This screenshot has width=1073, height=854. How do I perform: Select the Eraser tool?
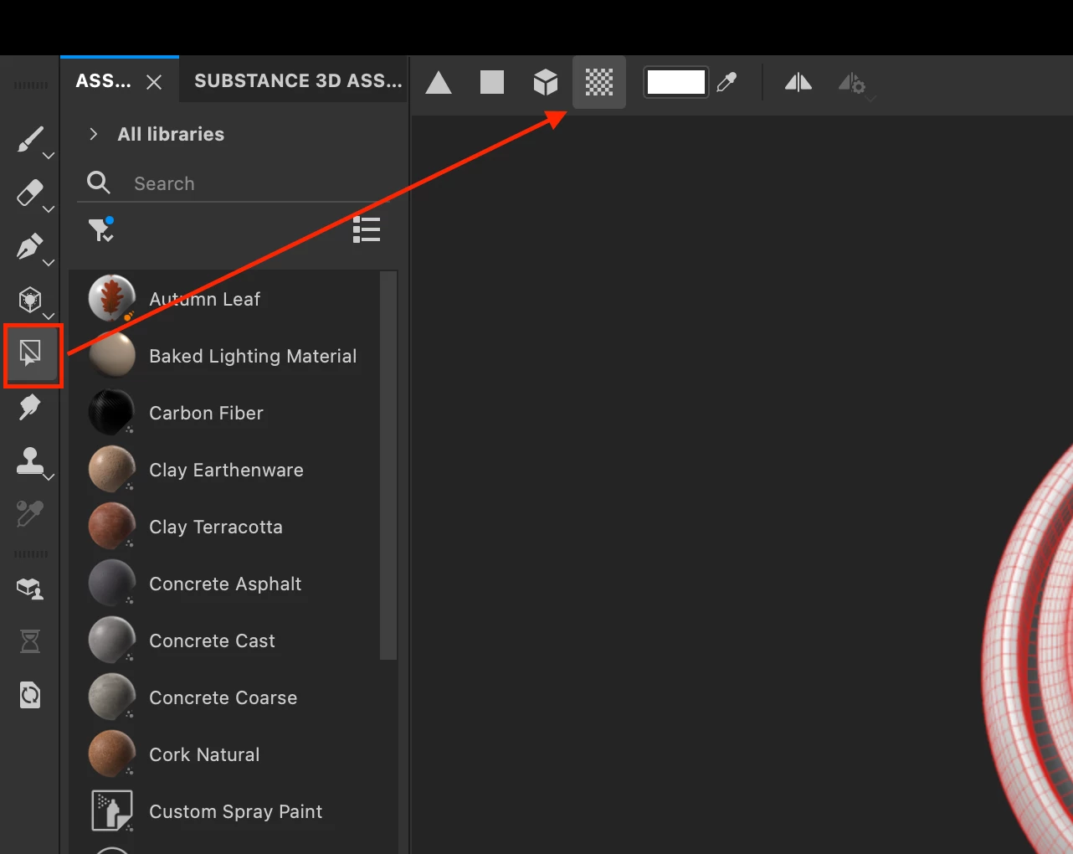pos(29,193)
